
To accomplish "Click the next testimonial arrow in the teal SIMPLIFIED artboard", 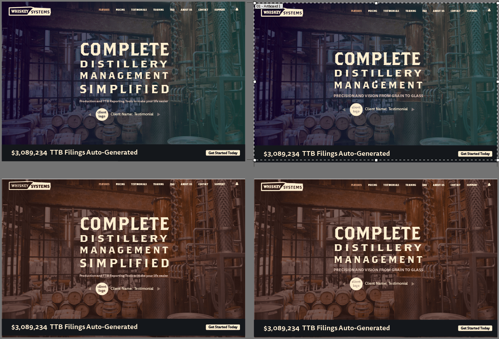I will (x=159, y=114).
